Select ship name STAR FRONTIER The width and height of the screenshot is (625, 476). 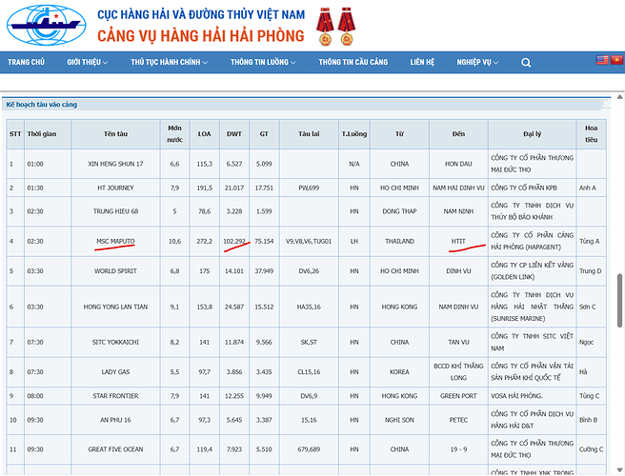coord(115,396)
